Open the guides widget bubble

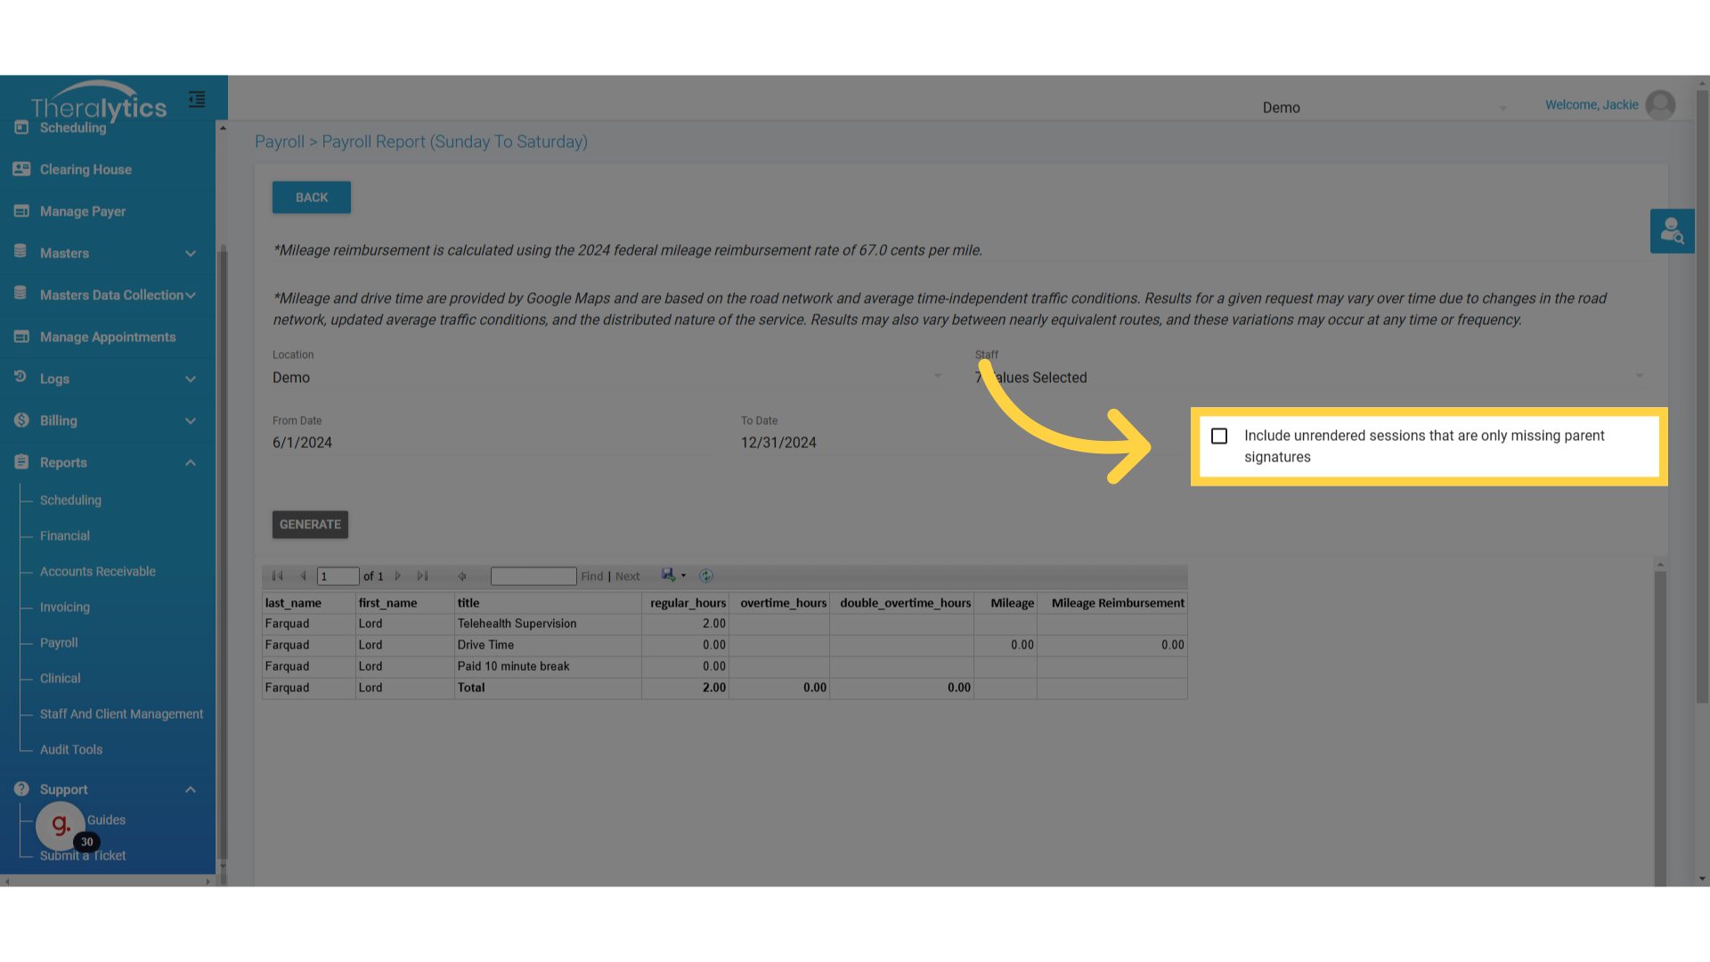pyautogui.click(x=61, y=826)
